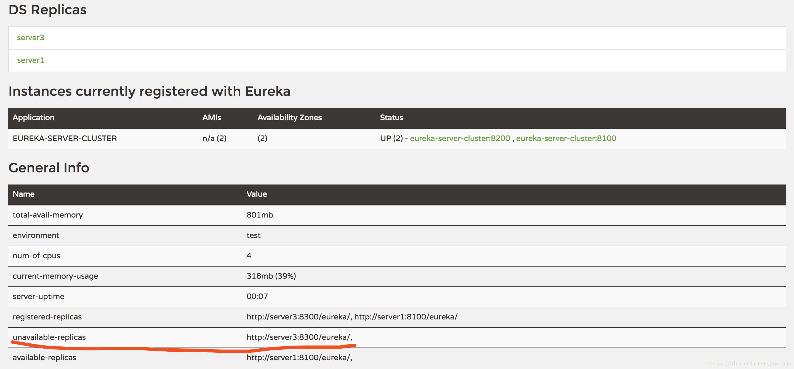Click the Name column header in General Info
Screen dimensions: 794x369
24,194
